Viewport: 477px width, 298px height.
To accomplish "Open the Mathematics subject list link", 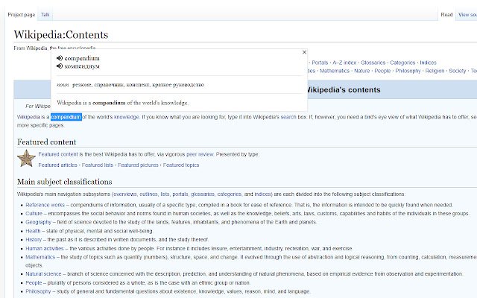I will point(40,257).
